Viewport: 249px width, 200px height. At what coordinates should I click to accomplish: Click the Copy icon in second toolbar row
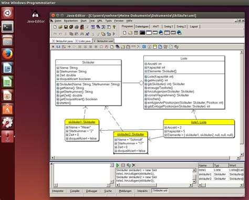[x=71, y=34]
